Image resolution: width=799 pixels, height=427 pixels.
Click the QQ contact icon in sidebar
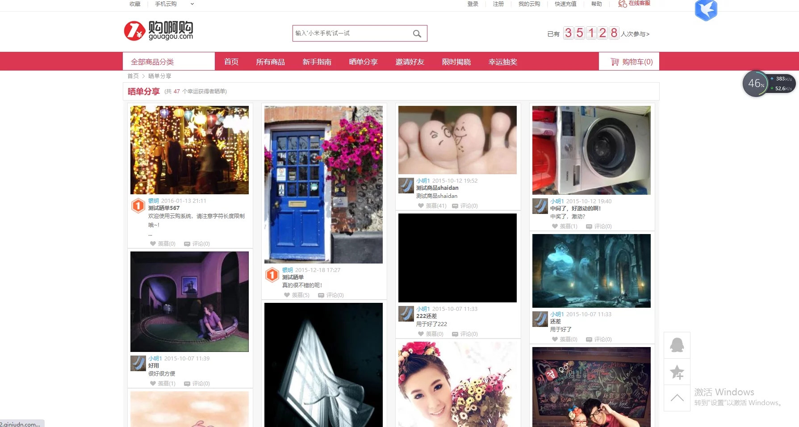coord(677,345)
